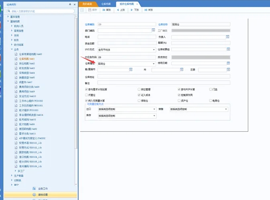Enable the 电商仓 checkbox
This screenshot has width=270, height=200.
point(210,101)
